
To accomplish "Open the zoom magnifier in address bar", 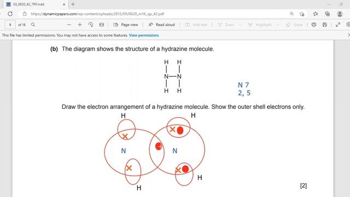I will [x=291, y=14].
